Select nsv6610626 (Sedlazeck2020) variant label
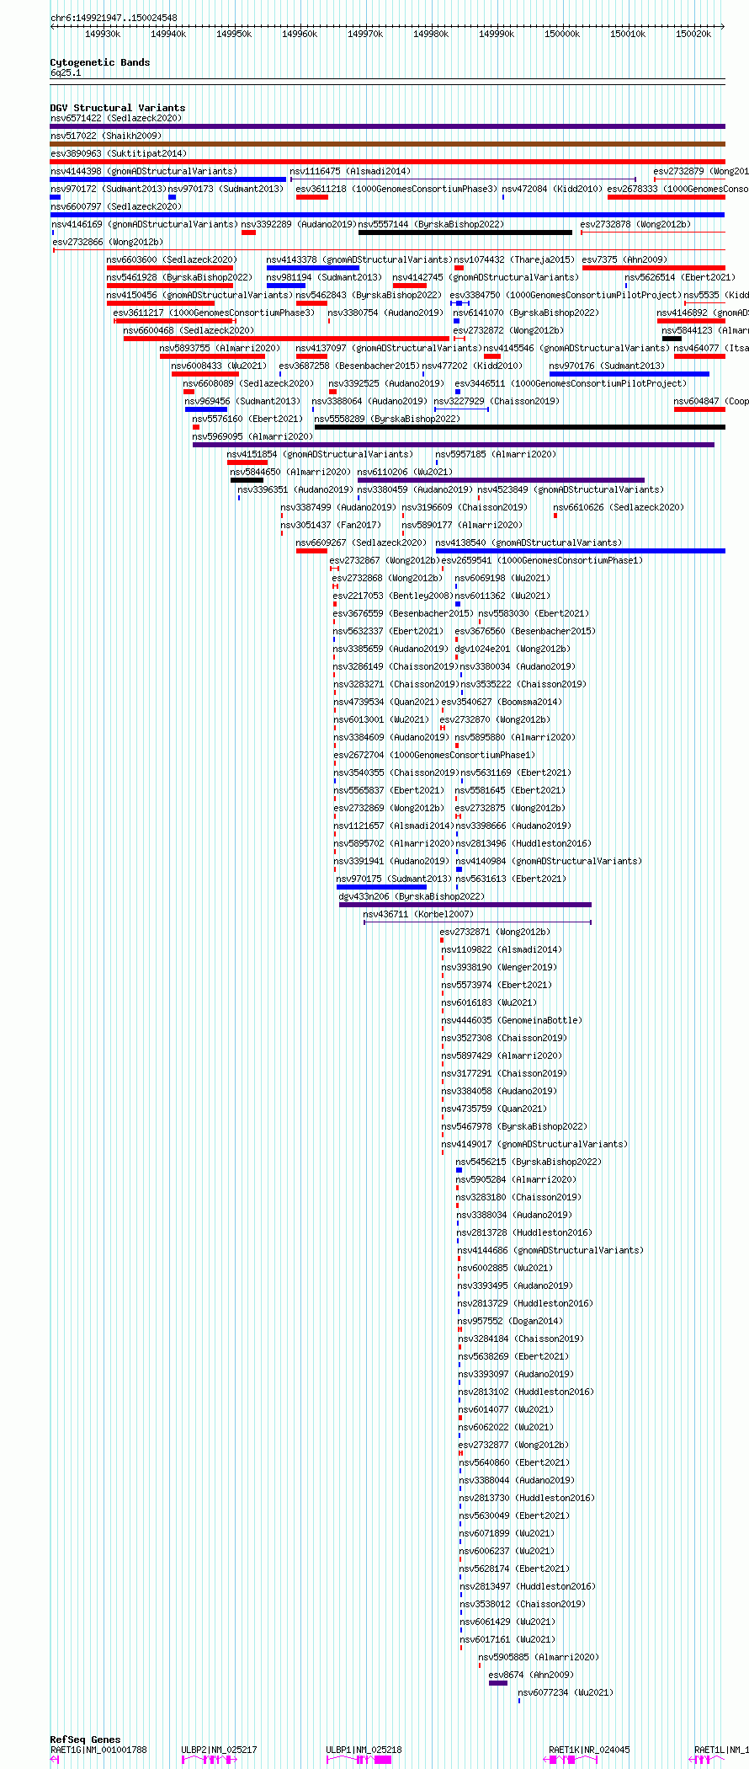The width and height of the screenshot is (749, 1769). coord(619,508)
